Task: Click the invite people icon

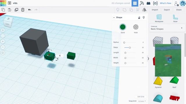Action: (176, 3)
